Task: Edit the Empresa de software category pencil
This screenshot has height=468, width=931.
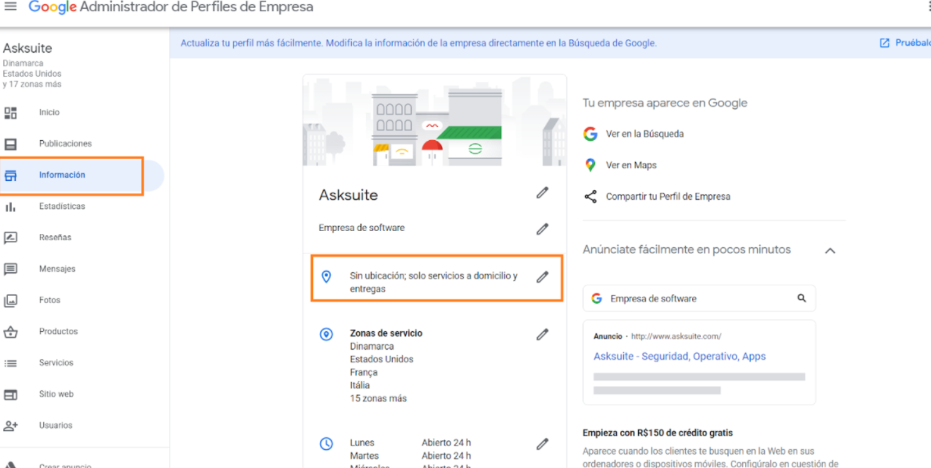Action: (542, 229)
